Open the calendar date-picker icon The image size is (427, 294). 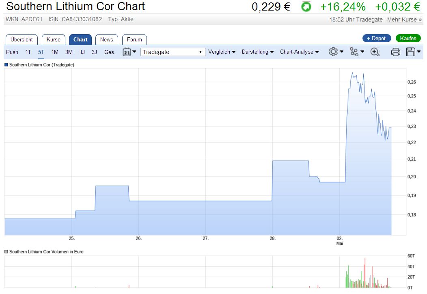pos(128,52)
